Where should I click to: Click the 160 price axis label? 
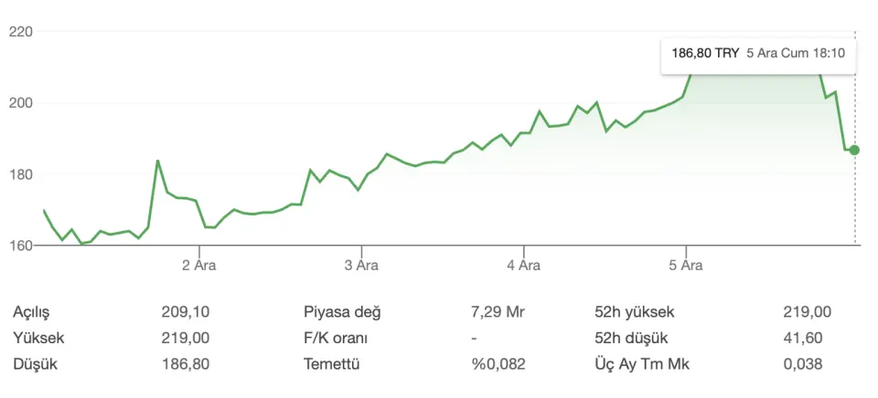pyautogui.click(x=20, y=246)
